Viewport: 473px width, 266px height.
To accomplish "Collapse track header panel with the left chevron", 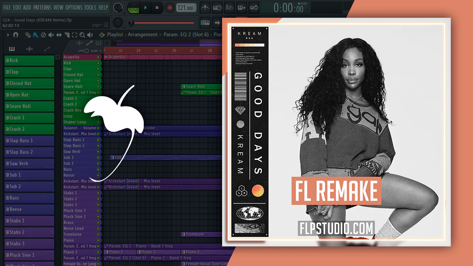I will pos(108,43).
